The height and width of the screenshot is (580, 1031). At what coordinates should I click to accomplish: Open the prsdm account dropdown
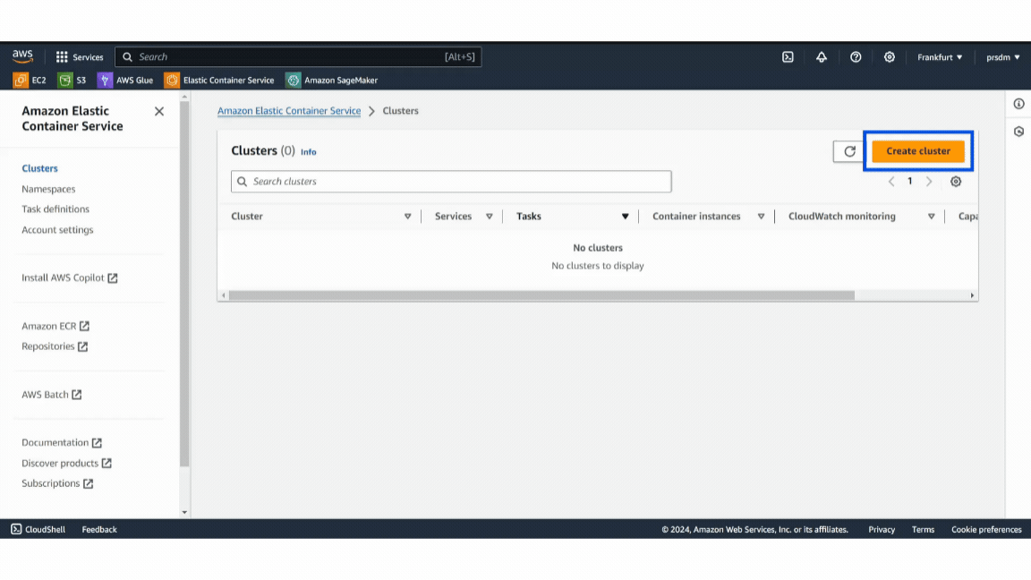coord(1002,57)
